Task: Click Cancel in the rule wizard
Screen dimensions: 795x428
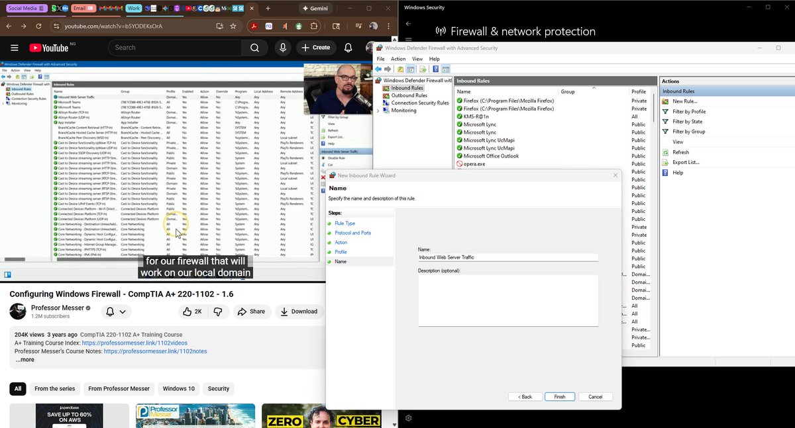Action: 596,397
